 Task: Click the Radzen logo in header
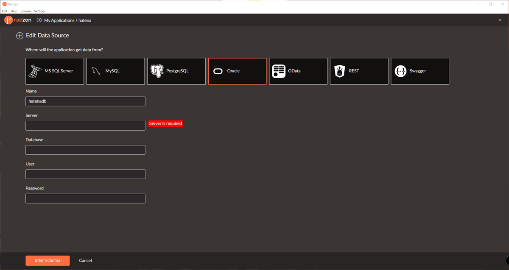17,20
